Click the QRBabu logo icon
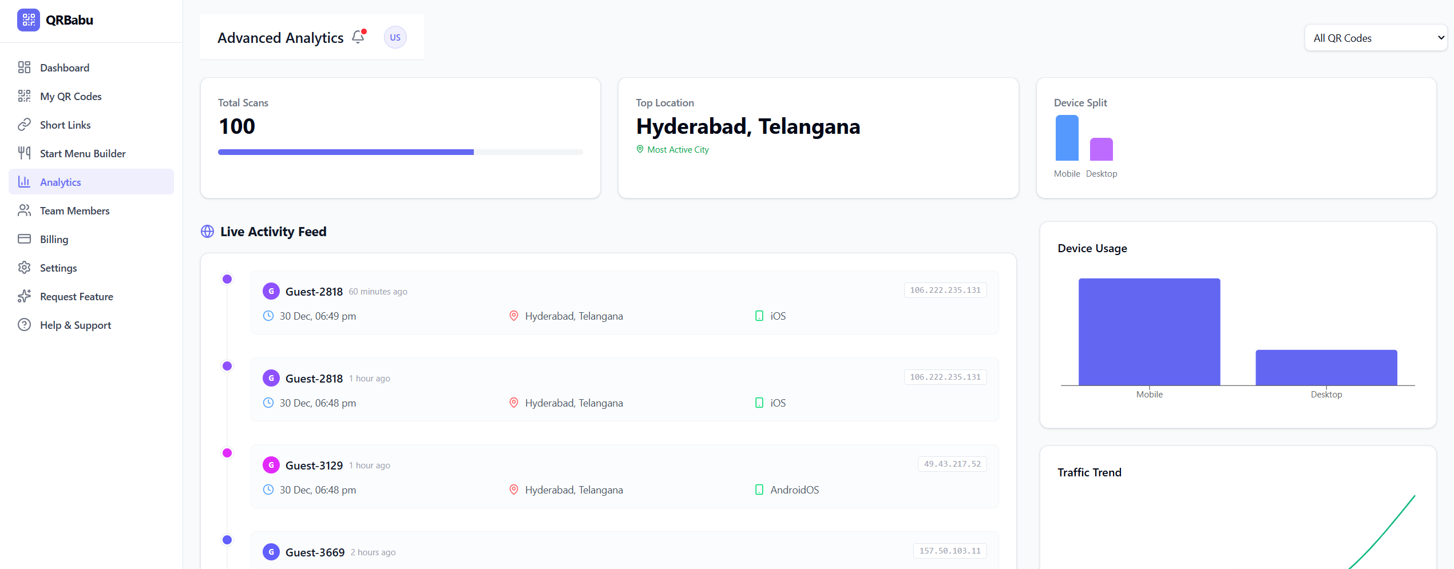Image resolution: width=1454 pixels, height=569 pixels. pyautogui.click(x=29, y=20)
